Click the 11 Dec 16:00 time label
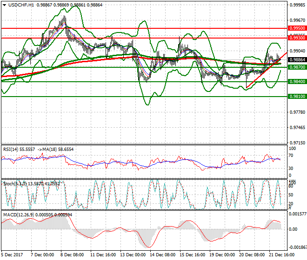The image size is (307, 260). (x=103, y=255)
